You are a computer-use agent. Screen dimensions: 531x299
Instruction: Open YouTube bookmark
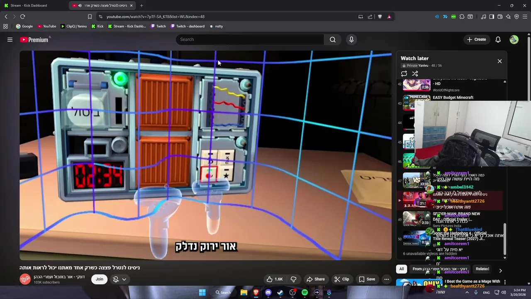pyautogui.click(x=46, y=26)
